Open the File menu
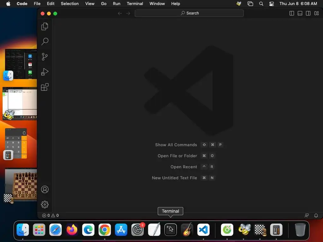The image size is (323, 242). coord(37,4)
